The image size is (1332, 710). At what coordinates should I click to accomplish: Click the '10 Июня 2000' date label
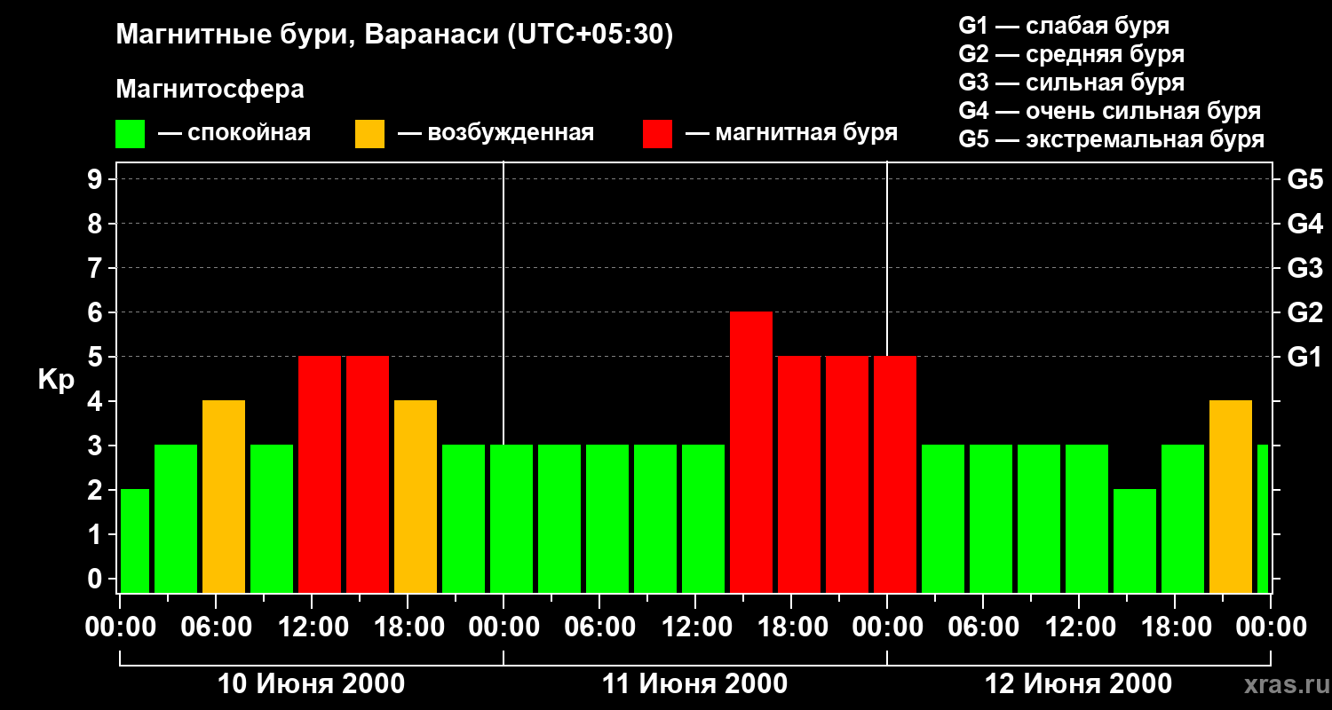point(312,684)
